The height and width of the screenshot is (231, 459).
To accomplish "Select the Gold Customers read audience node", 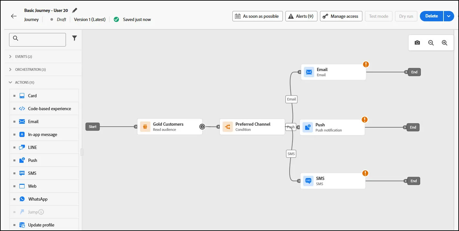I will coord(170,127).
